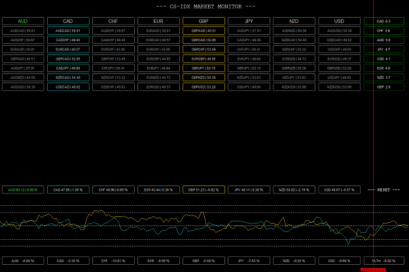The image size is (409, 272).
Task: Toggle the JPY 48.11 index box
Action: [x=249, y=189]
